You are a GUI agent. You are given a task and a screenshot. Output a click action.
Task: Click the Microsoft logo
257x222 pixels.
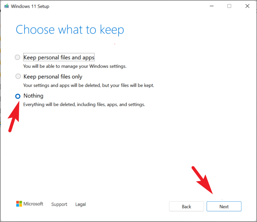(x=30, y=204)
